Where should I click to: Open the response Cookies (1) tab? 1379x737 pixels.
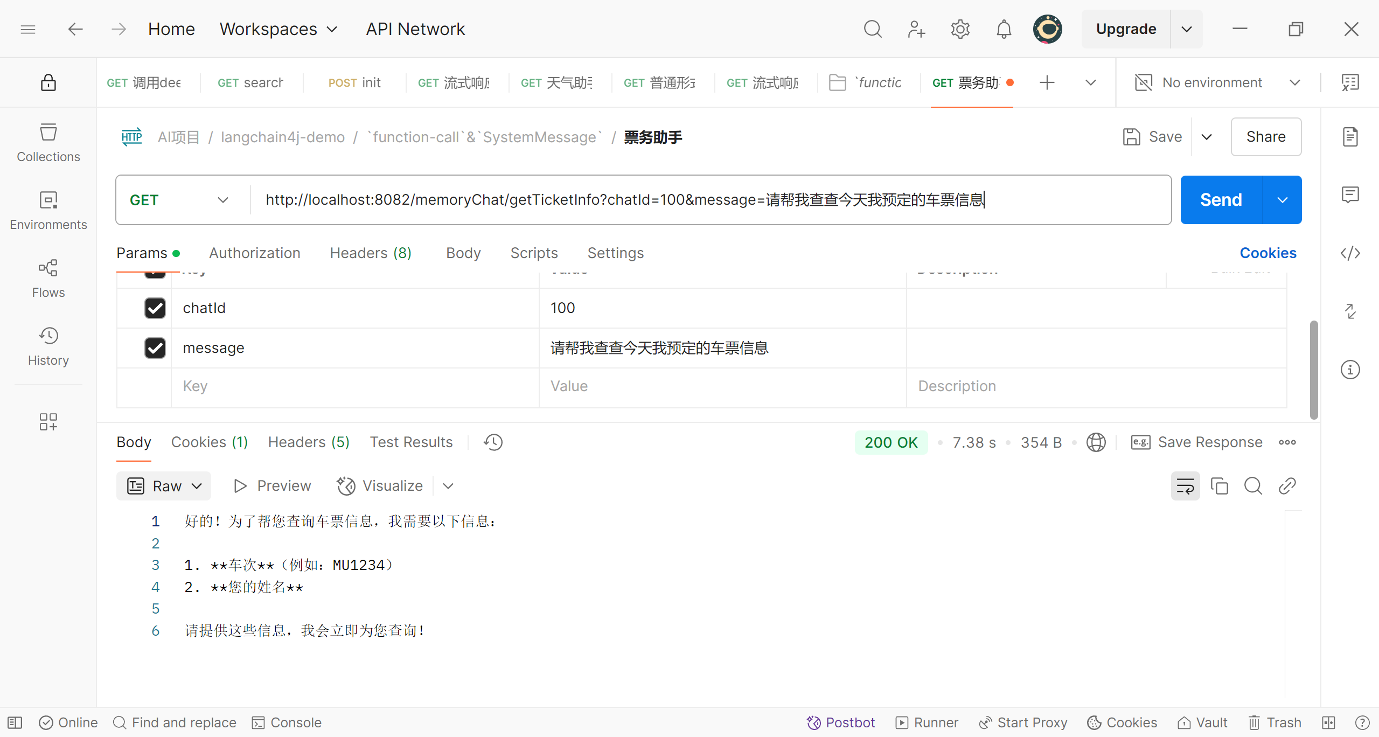coord(209,442)
